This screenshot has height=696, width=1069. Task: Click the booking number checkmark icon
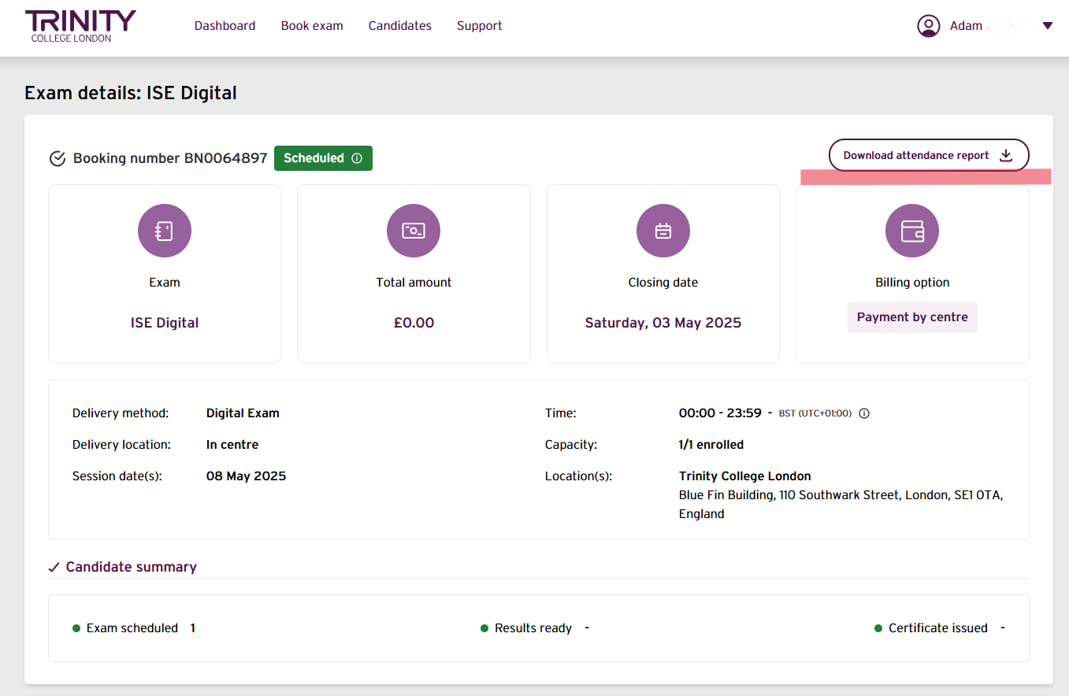[x=58, y=159]
